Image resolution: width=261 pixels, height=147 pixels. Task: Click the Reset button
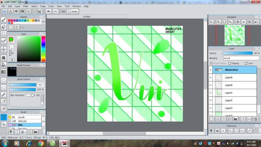[73, 11]
